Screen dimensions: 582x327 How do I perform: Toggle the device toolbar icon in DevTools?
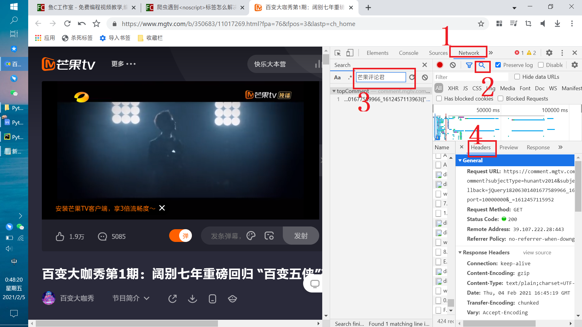coord(350,53)
